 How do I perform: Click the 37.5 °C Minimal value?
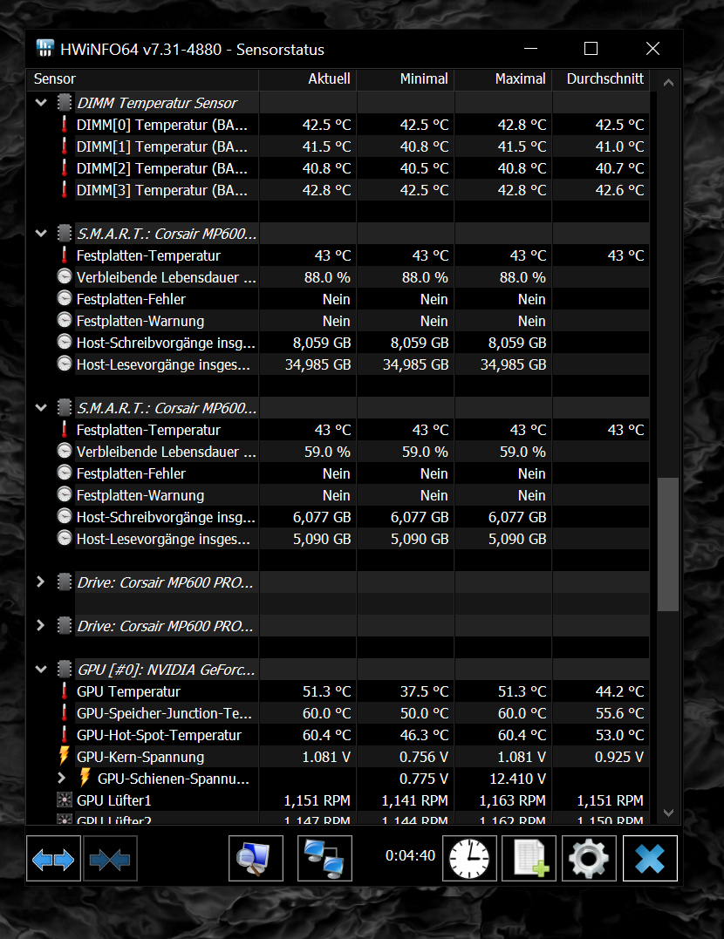(424, 691)
